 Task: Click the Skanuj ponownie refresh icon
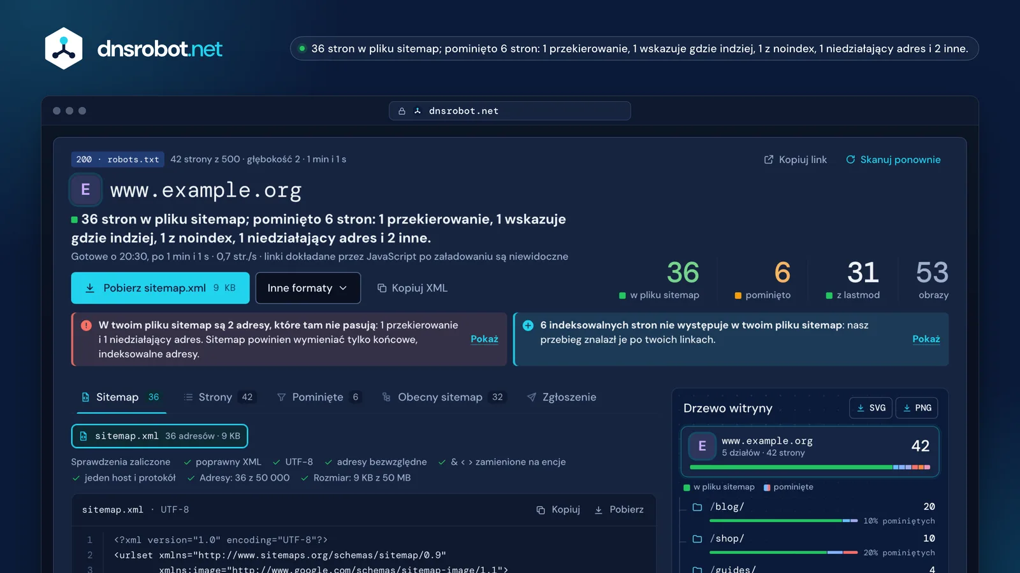pos(850,160)
